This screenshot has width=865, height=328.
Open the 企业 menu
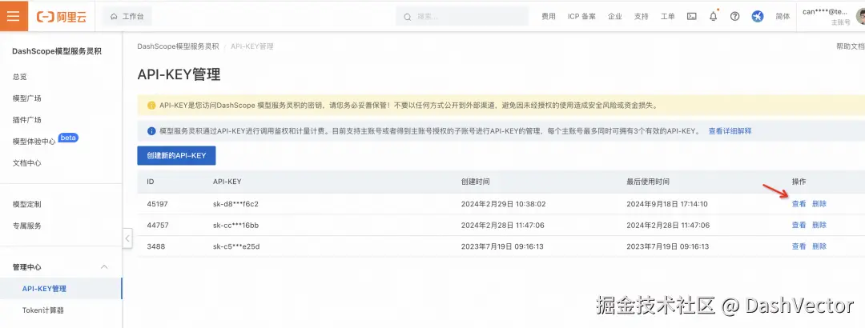pos(614,17)
